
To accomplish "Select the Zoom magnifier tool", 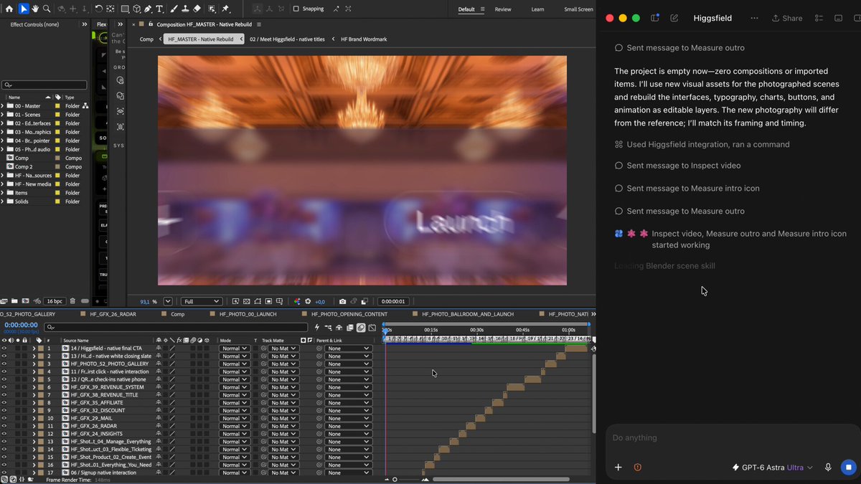I will 47,9.
